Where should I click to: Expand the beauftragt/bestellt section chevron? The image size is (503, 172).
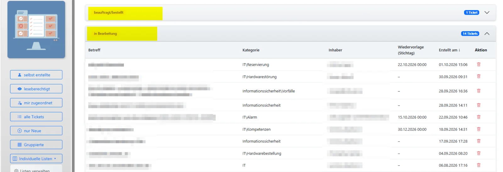[487, 13]
